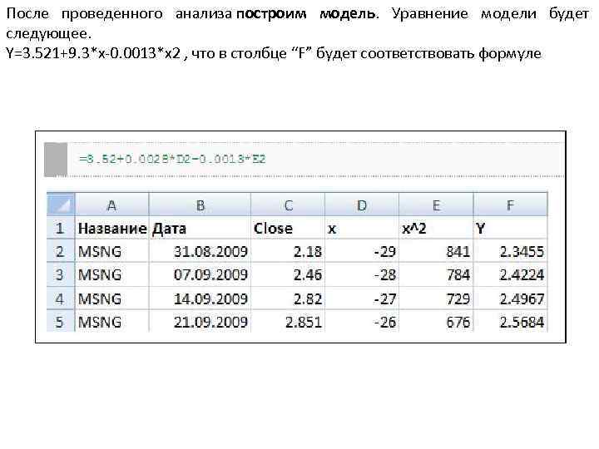Viewport: 599px width, 449px height.
Task: Click the x^2 header cell
Action: pos(436,229)
